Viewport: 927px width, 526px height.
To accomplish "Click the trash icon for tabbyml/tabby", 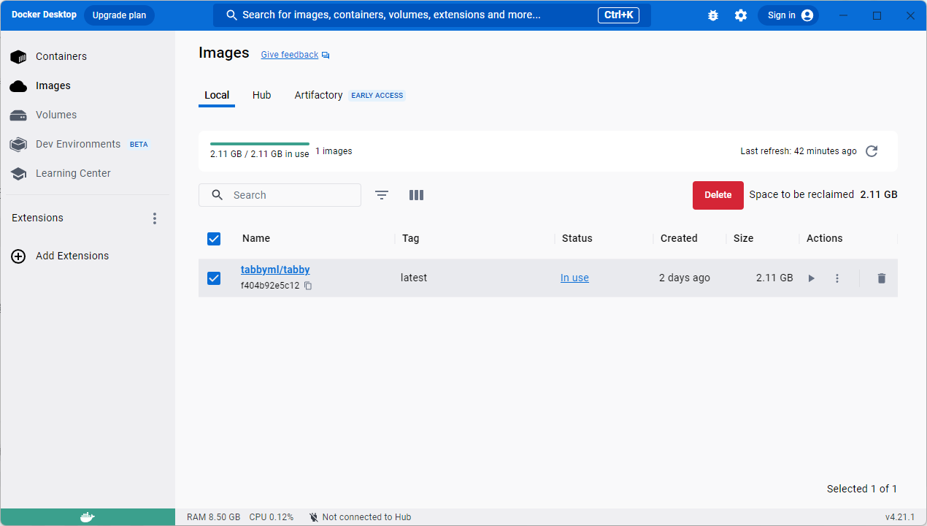I will click(x=881, y=278).
